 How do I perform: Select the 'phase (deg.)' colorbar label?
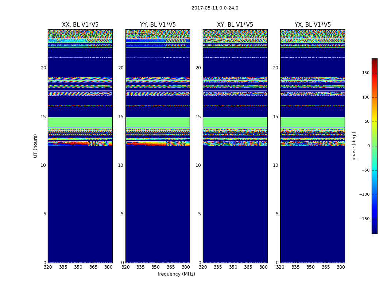(354, 146)
